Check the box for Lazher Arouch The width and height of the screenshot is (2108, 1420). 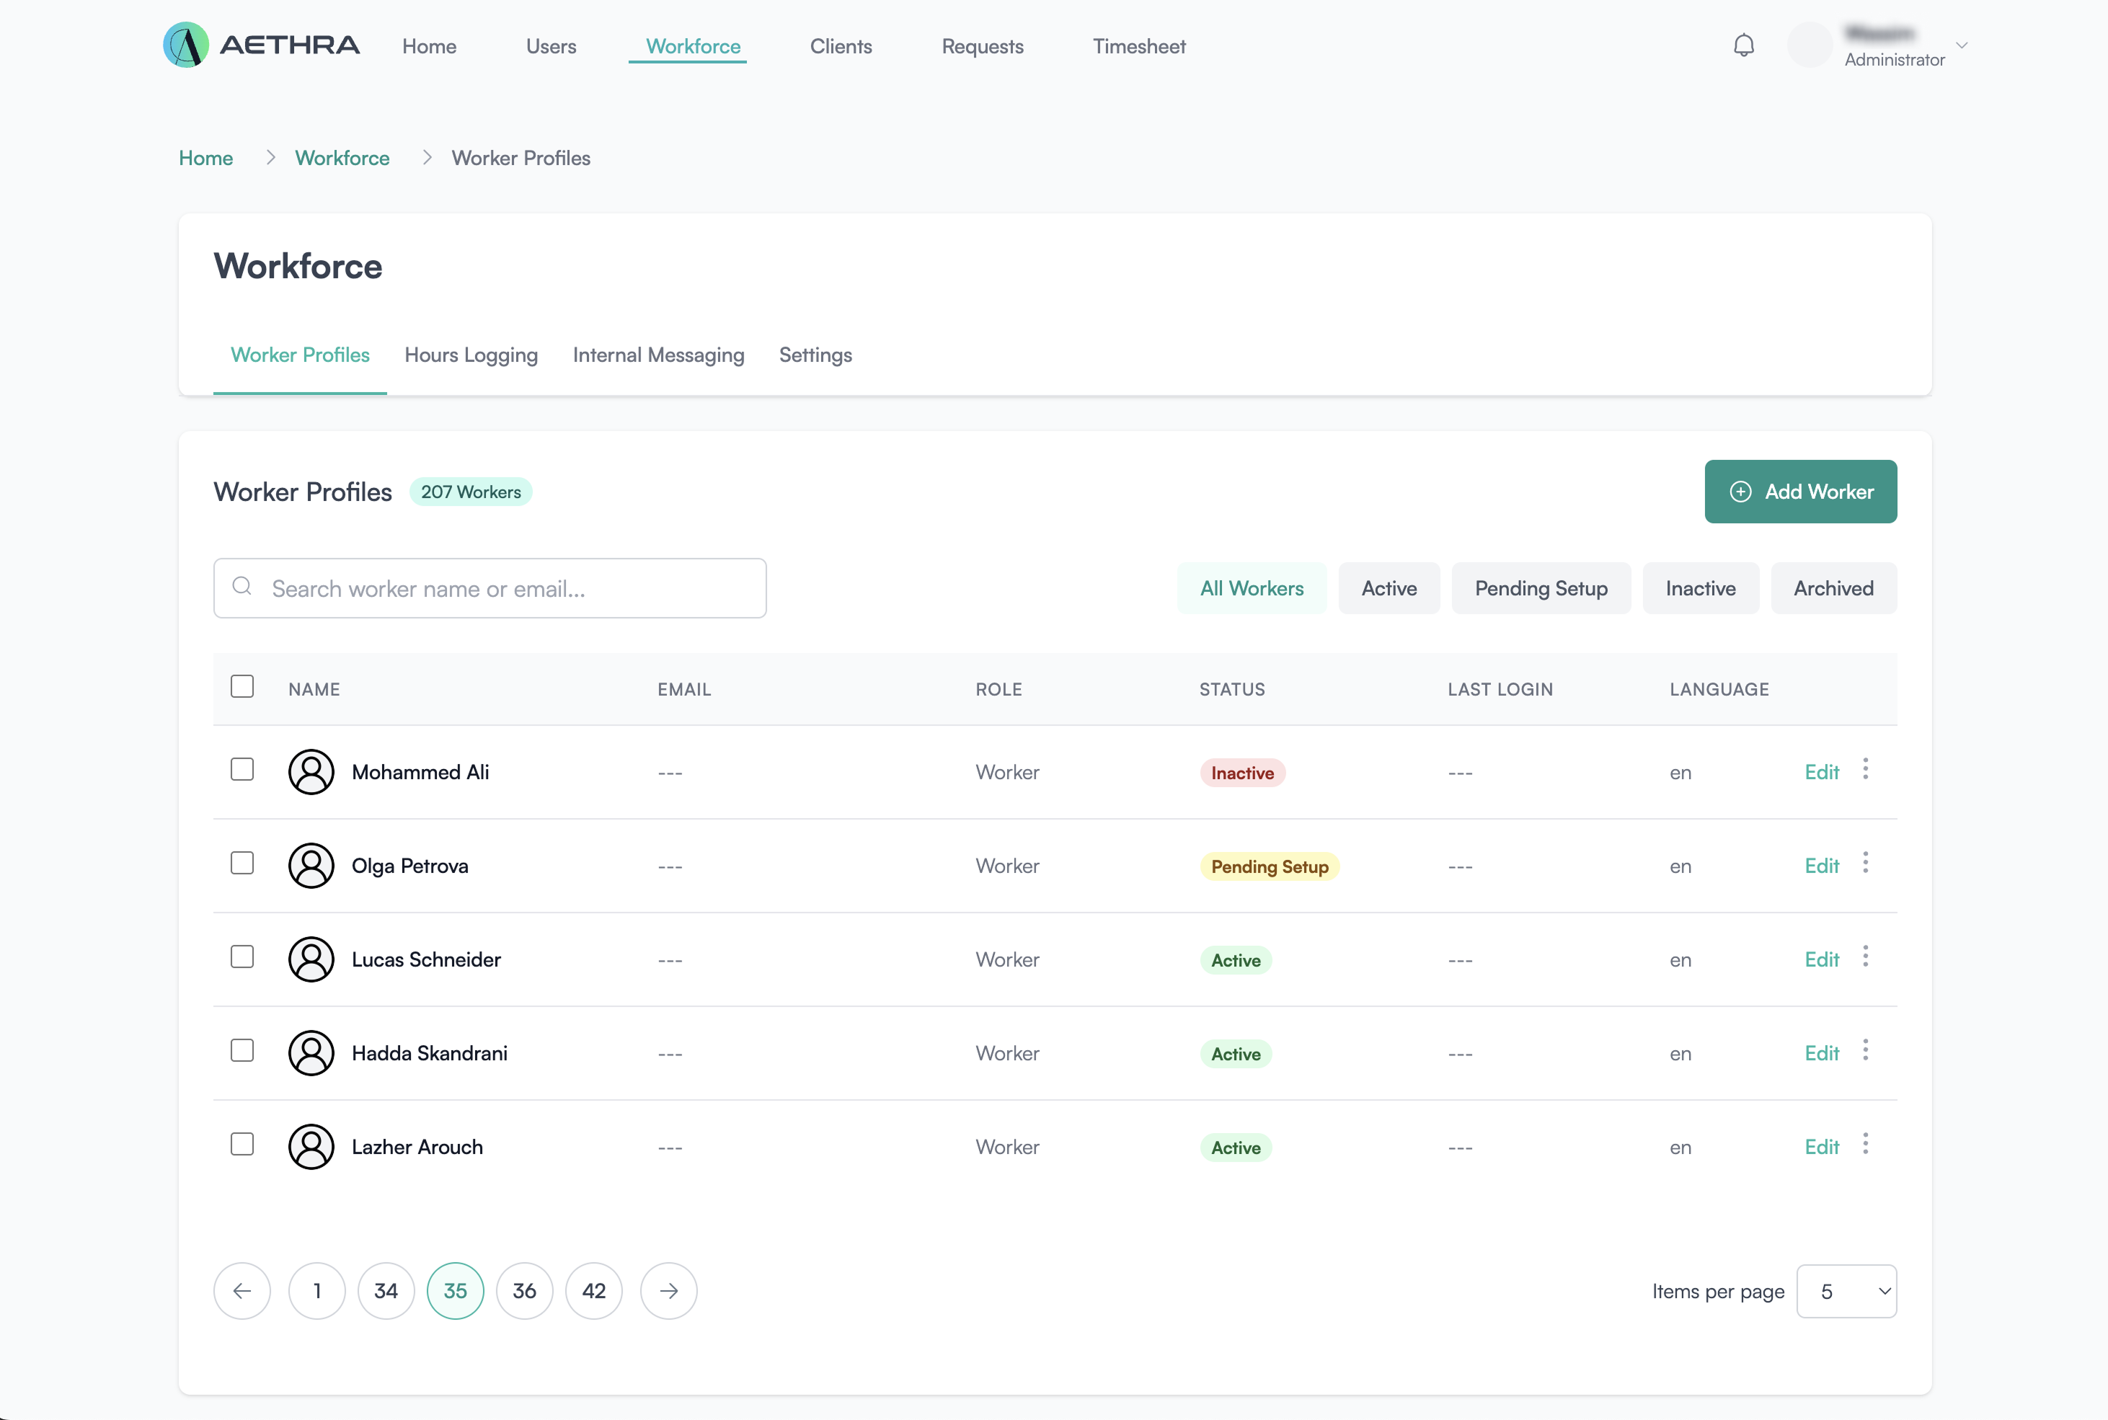coord(242,1144)
